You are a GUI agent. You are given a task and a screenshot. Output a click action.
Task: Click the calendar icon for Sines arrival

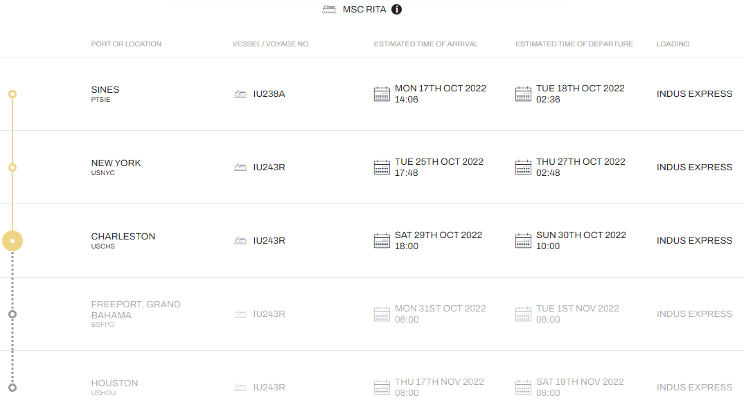pyautogui.click(x=382, y=94)
